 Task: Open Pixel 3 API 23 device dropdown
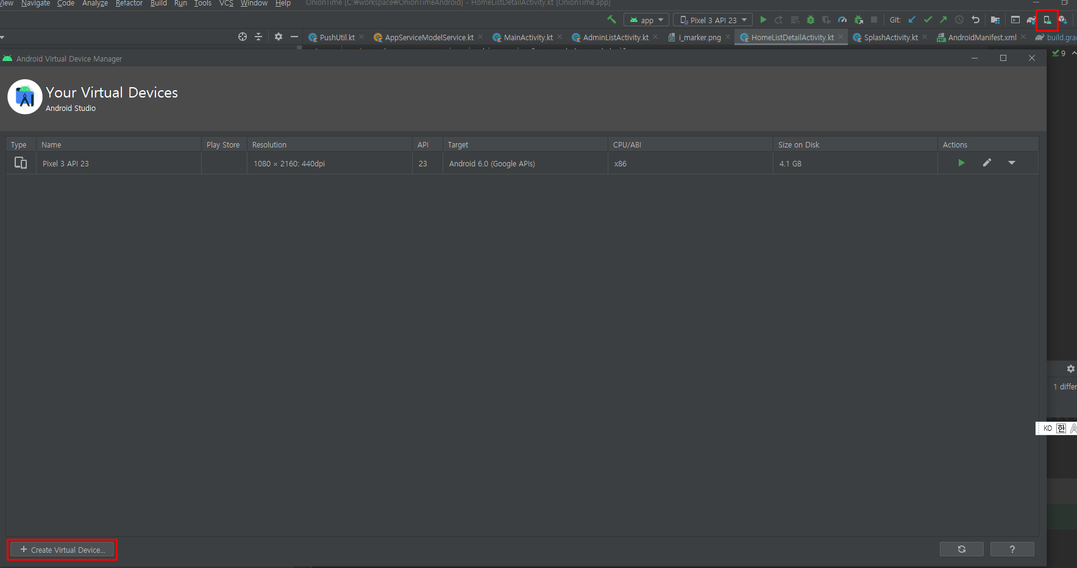tap(713, 20)
